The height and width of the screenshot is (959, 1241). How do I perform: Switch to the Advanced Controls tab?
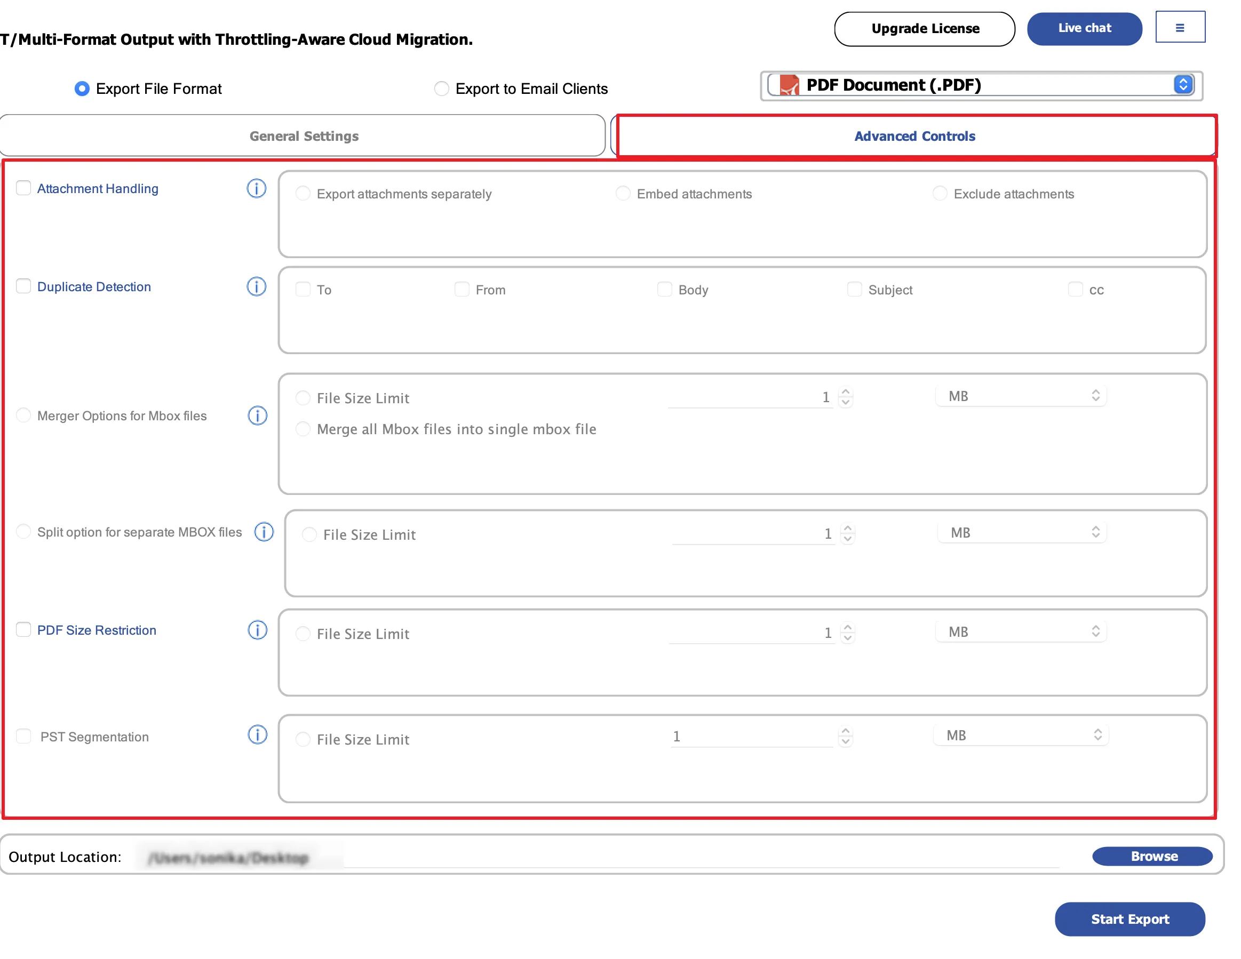pyautogui.click(x=915, y=137)
